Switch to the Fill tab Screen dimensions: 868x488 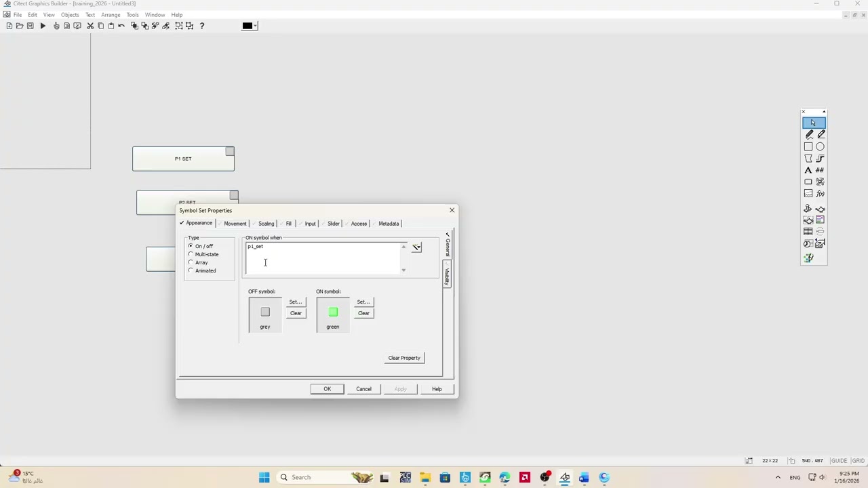coord(288,224)
